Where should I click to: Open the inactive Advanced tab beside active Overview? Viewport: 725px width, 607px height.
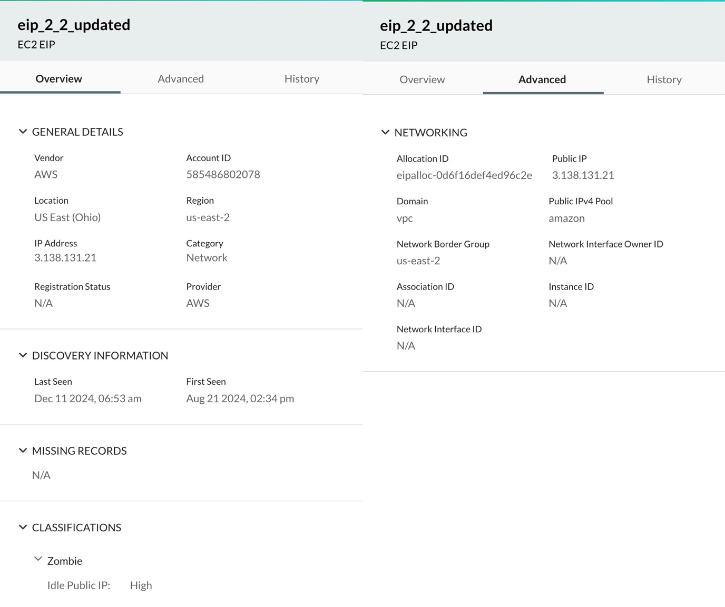point(181,79)
